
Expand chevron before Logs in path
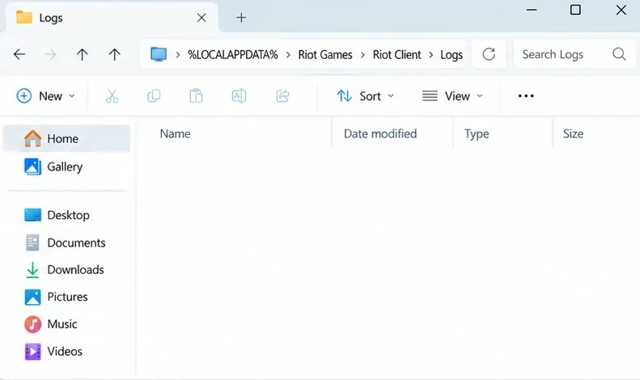[x=430, y=55]
